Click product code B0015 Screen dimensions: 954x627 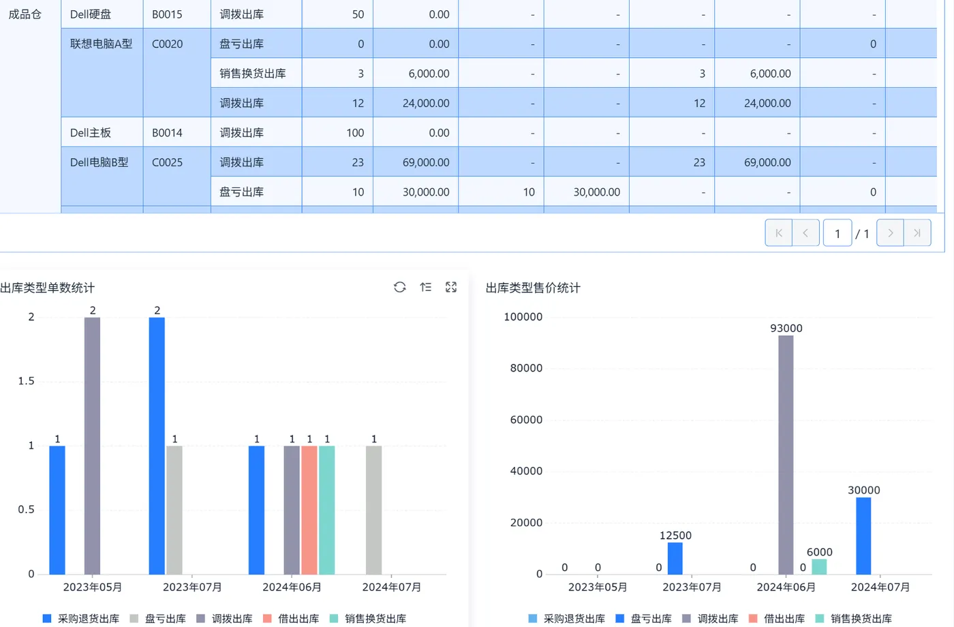tap(167, 14)
